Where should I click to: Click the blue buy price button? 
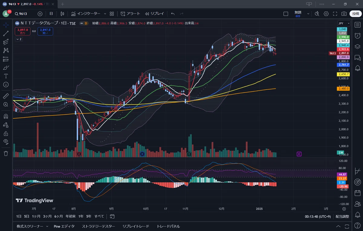click(x=45, y=31)
